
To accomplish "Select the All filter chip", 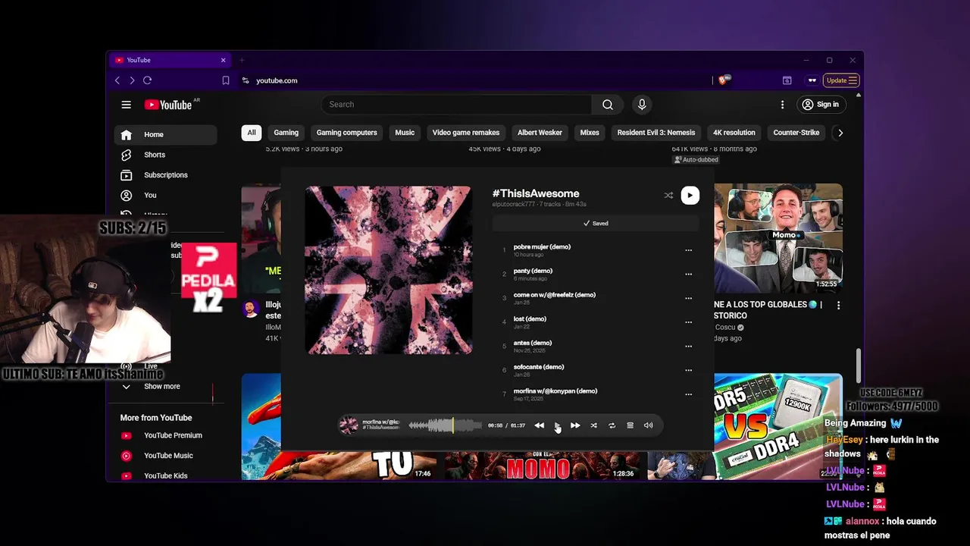I will pos(252,133).
